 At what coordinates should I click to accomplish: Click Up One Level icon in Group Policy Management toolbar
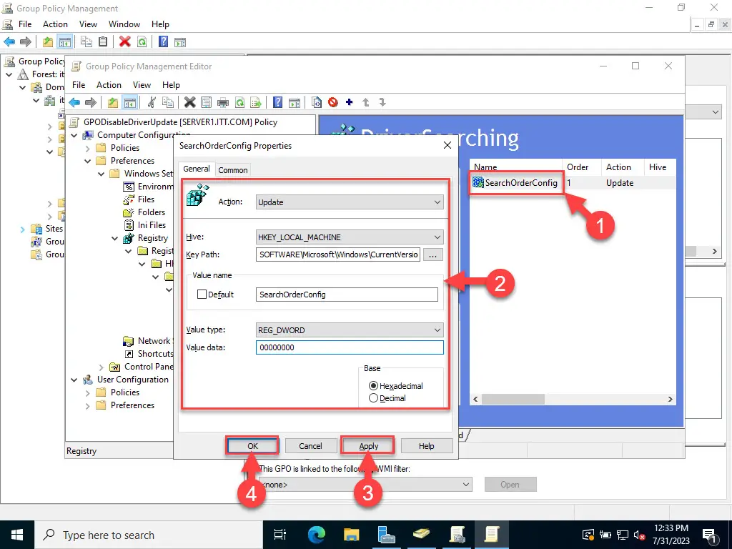(48, 42)
